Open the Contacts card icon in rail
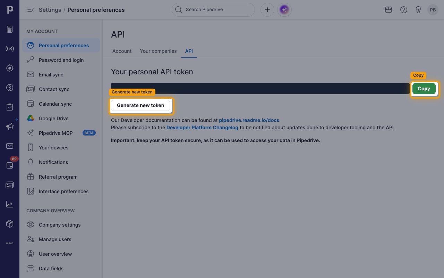The height and width of the screenshot is (278, 444). point(10,185)
